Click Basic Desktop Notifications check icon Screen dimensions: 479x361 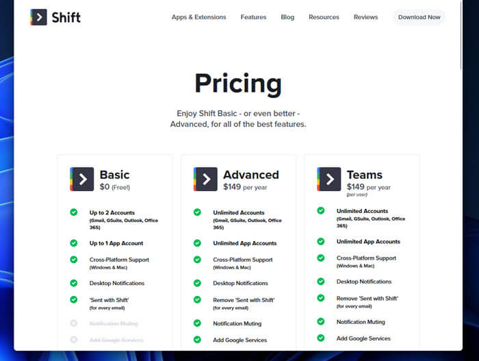pos(74,283)
